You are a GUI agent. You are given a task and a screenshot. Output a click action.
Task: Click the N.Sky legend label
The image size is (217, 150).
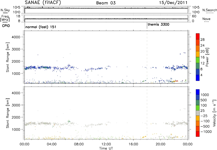(5, 10)
